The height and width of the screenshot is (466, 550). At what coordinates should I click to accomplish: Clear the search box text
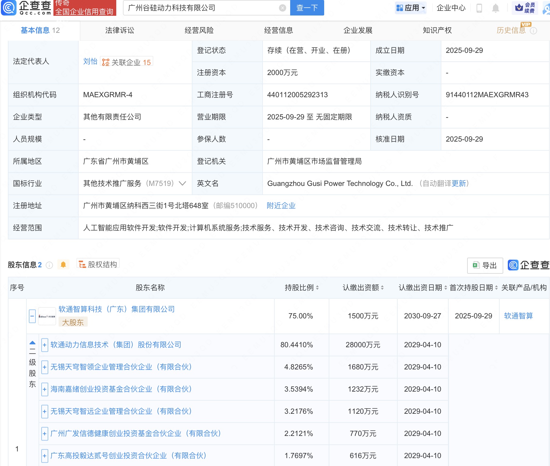click(282, 8)
